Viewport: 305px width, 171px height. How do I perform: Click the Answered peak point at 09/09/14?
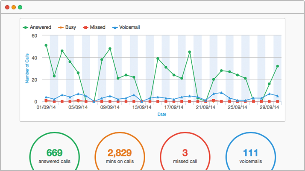(x=110, y=49)
